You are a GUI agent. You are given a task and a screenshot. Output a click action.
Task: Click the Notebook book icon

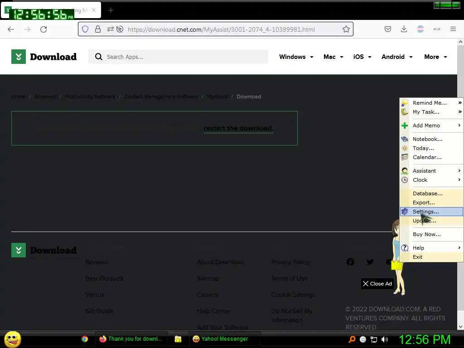[405, 139]
